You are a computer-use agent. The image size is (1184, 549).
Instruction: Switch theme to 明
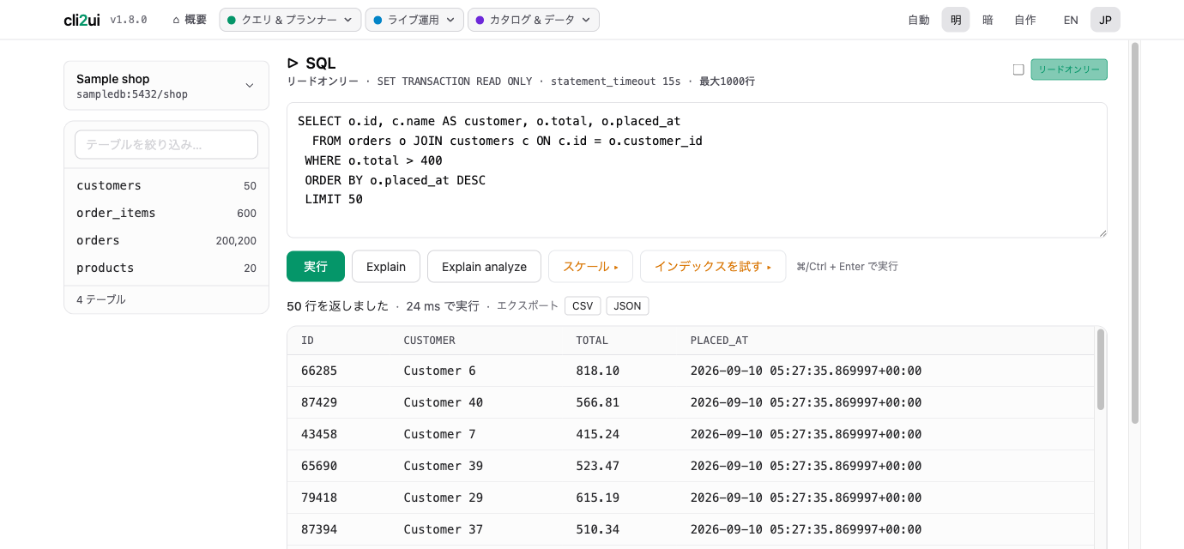tap(956, 20)
